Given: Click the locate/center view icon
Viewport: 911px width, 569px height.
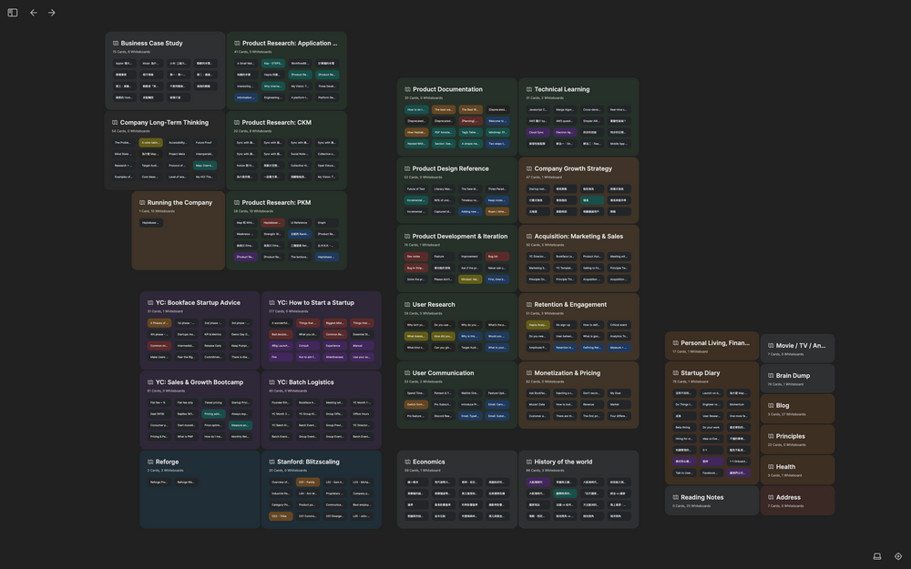Looking at the screenshot, I should pos(898,556).
